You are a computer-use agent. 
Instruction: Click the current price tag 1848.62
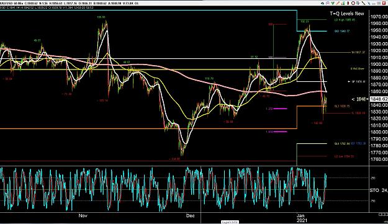pyautogui.click(x=379, y=99)
